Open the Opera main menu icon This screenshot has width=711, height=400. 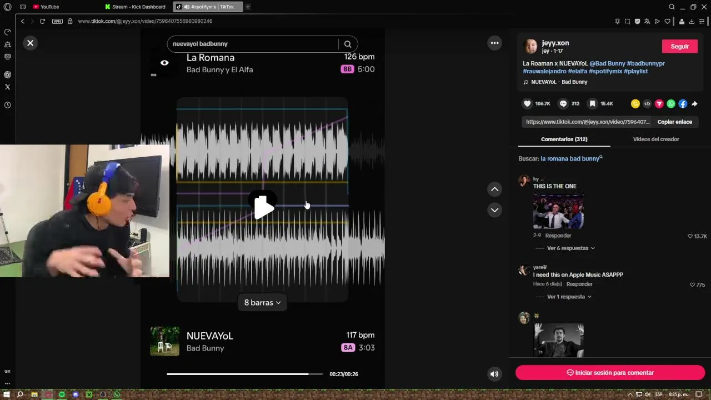(7, 7)
